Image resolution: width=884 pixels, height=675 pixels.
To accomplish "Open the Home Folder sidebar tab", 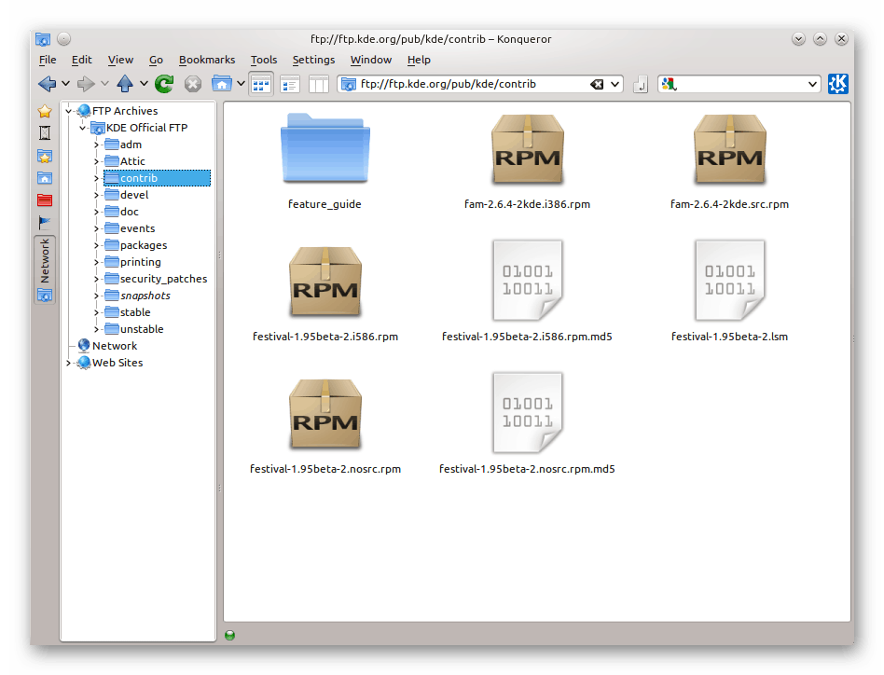I will [45, 178].
